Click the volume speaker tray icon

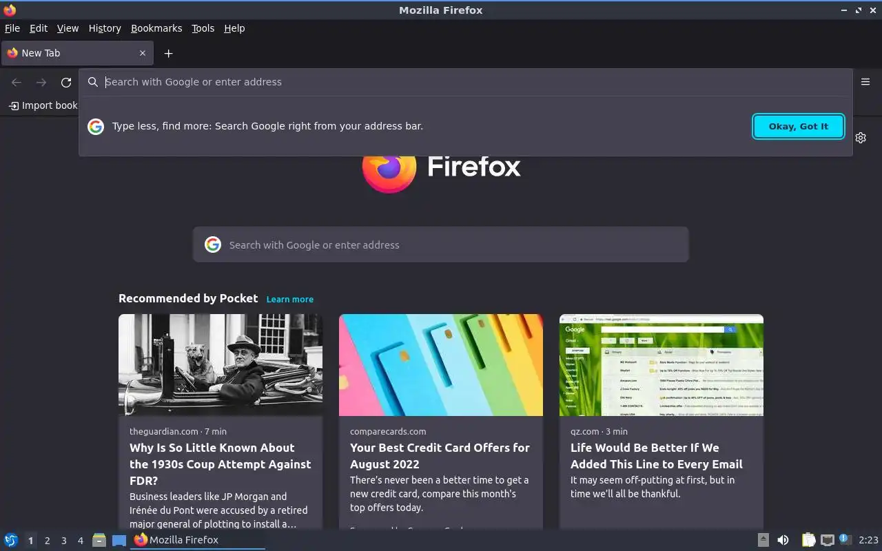(783, 540)
